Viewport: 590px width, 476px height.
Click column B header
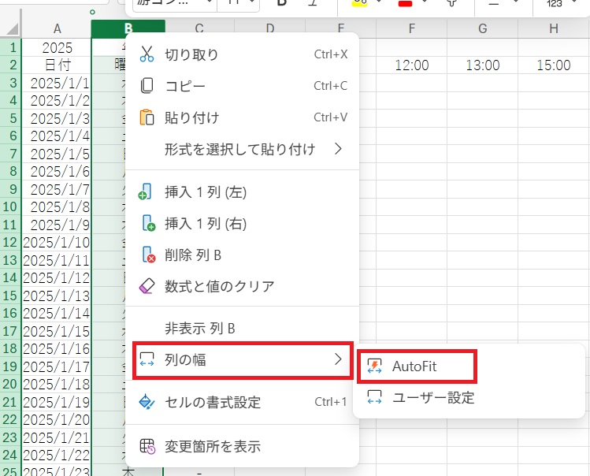click(128, 28)
